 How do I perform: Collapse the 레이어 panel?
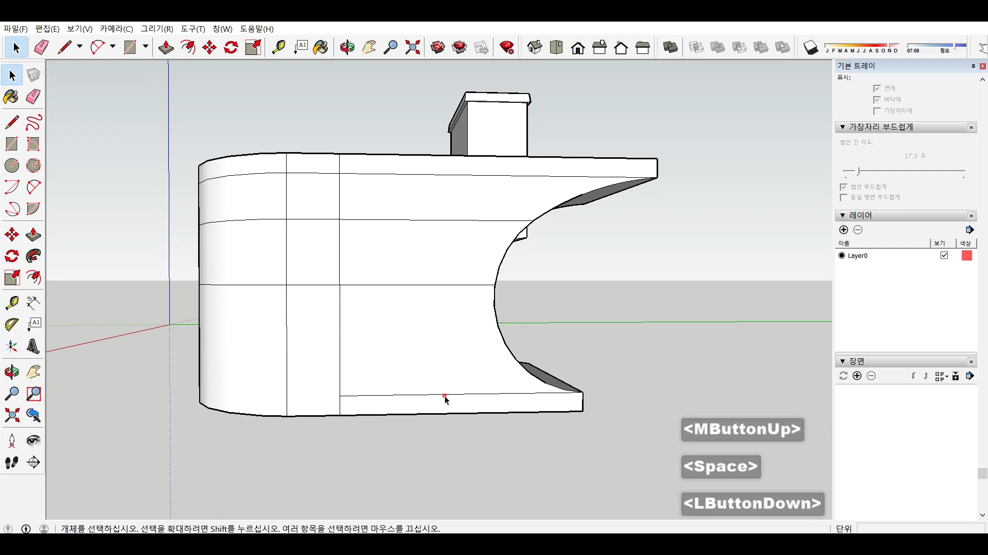pos(842,215)
